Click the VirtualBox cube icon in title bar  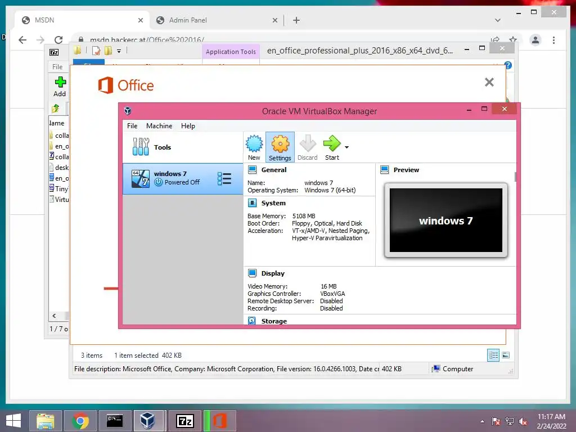(128, 111)
